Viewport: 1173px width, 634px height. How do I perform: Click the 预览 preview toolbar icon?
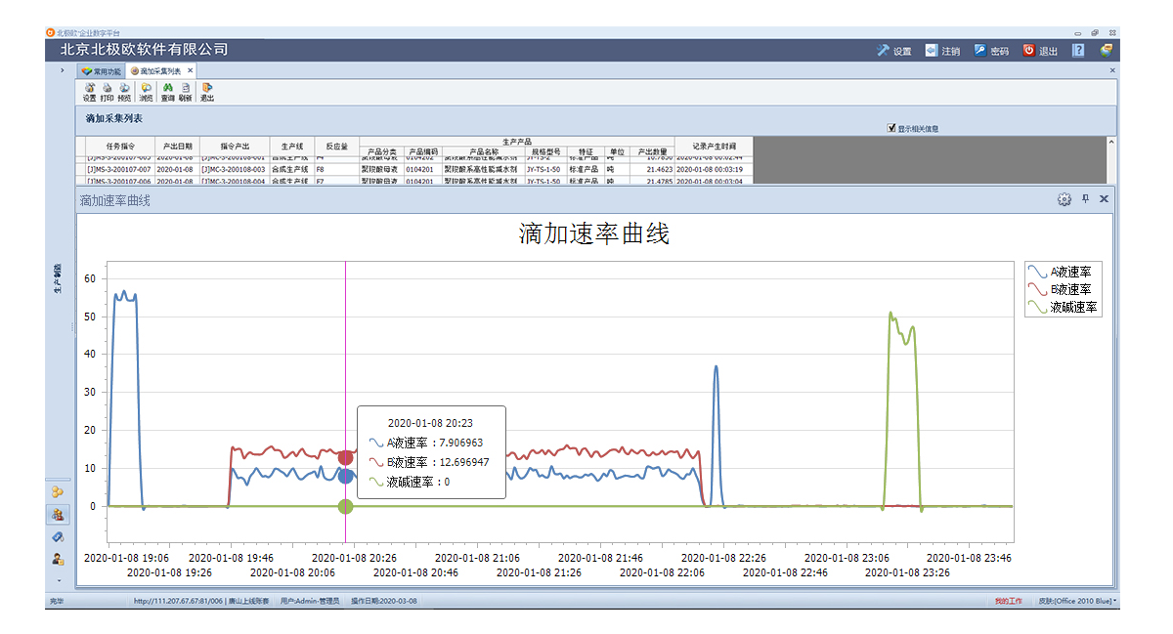click(x=124, y=93)
